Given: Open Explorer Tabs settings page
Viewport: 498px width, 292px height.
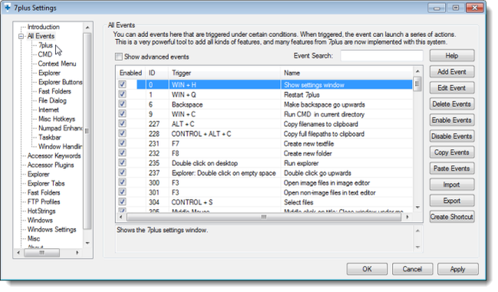Looking at the screenshot, I should coord(46,184).
